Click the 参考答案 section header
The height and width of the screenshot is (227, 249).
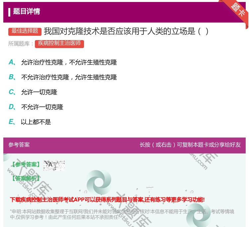[19, 144]
